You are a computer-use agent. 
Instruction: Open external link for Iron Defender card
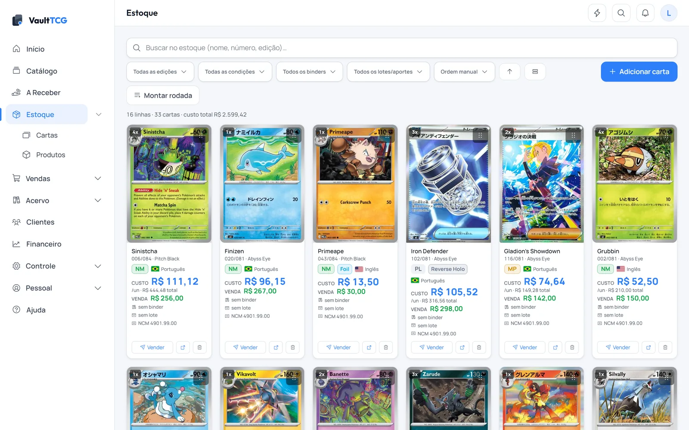[x=462, y=347]
